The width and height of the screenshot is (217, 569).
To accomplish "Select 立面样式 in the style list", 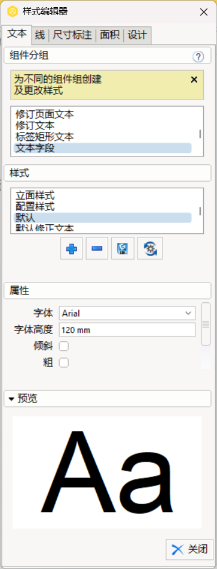I will pos(35,196).
